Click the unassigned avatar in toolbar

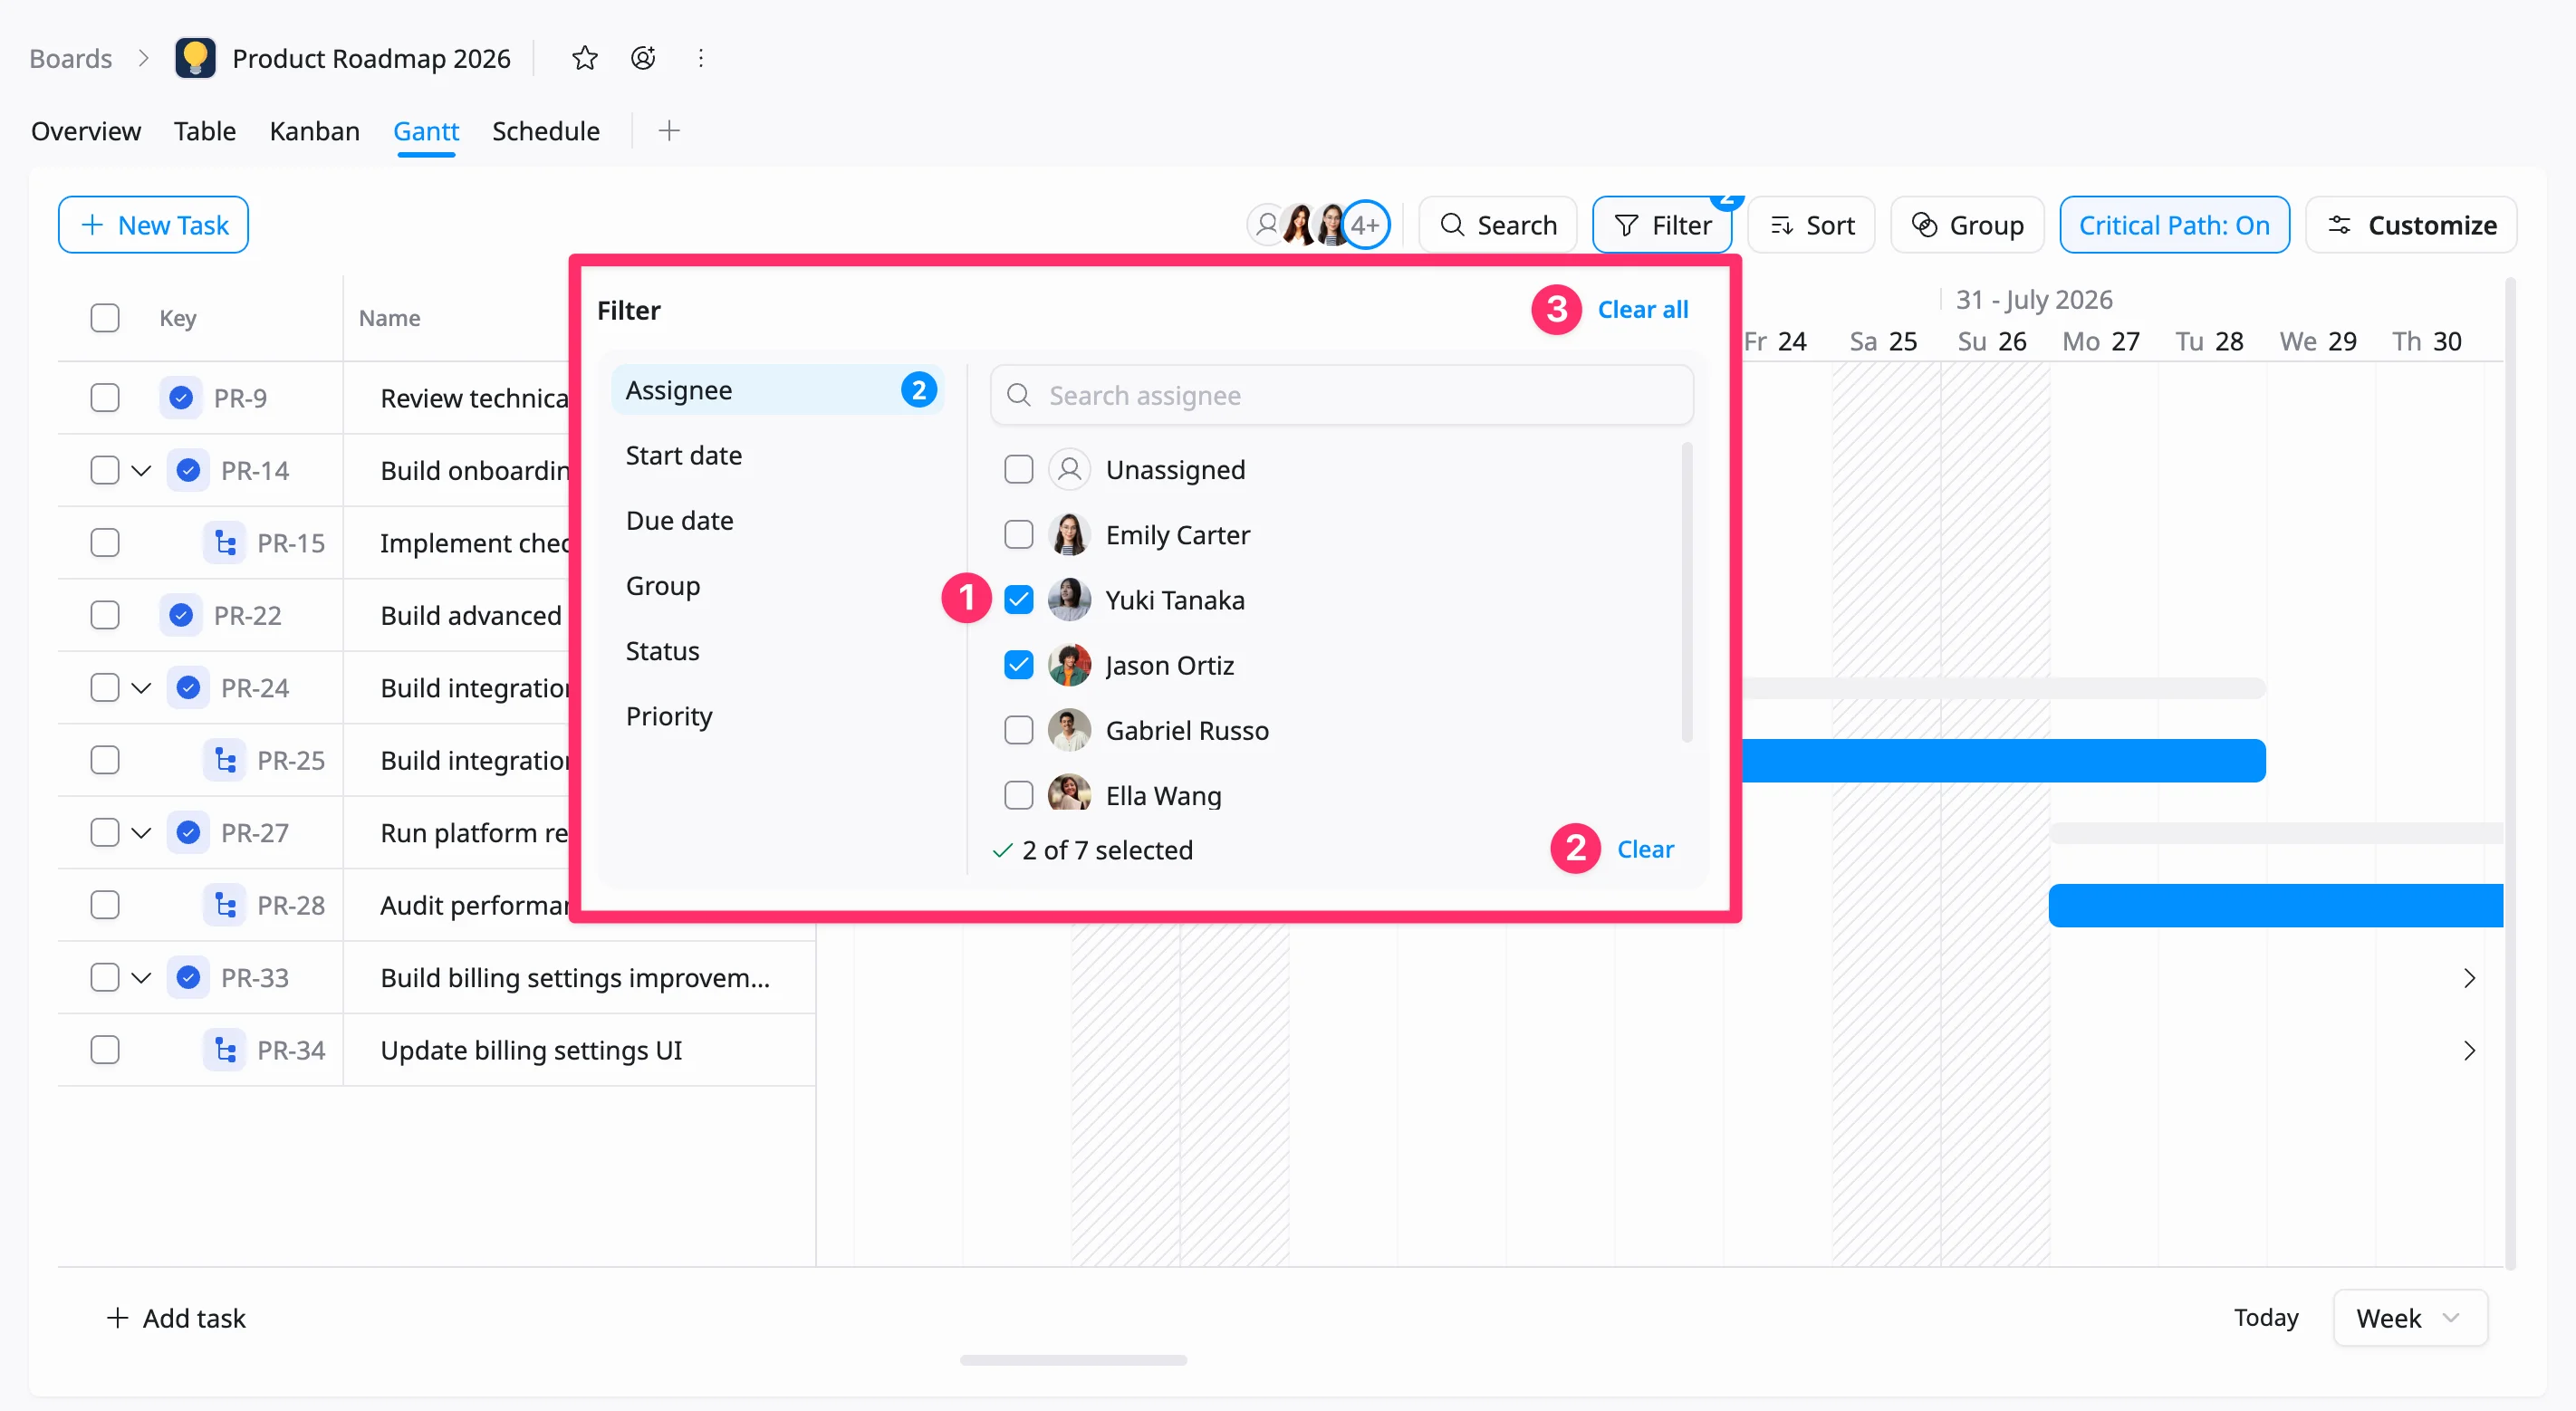pos(1266,225)
